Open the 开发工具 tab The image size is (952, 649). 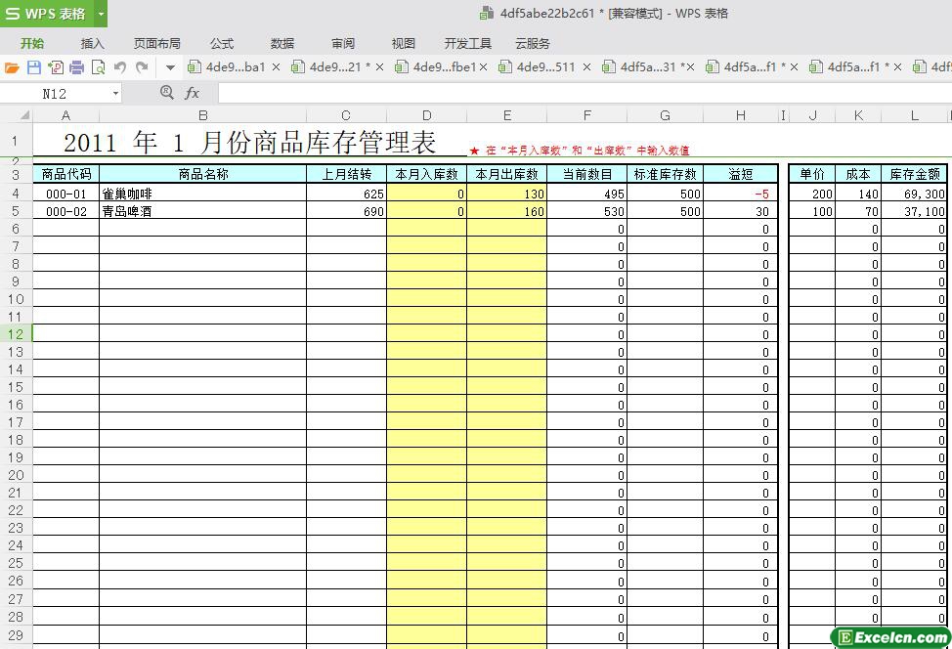point(467,44)
